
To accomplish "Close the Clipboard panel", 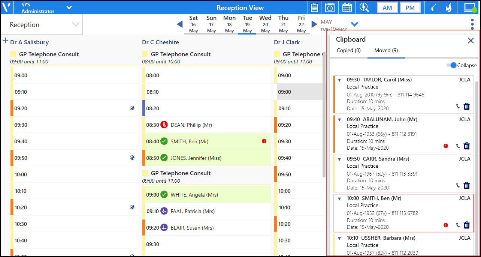I will 471,41.
